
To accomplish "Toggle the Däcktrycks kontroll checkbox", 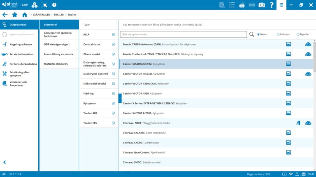I will [114, 74].
